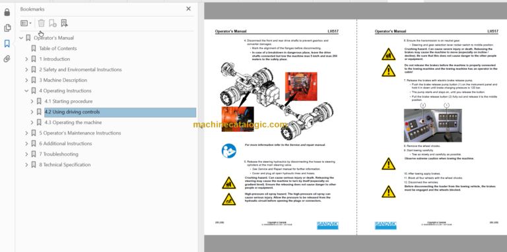The height and width of the screenshot is (252, 507).
Task: Collapse the Operator's Manual root bookmark
Action: (x=21, y=38)
